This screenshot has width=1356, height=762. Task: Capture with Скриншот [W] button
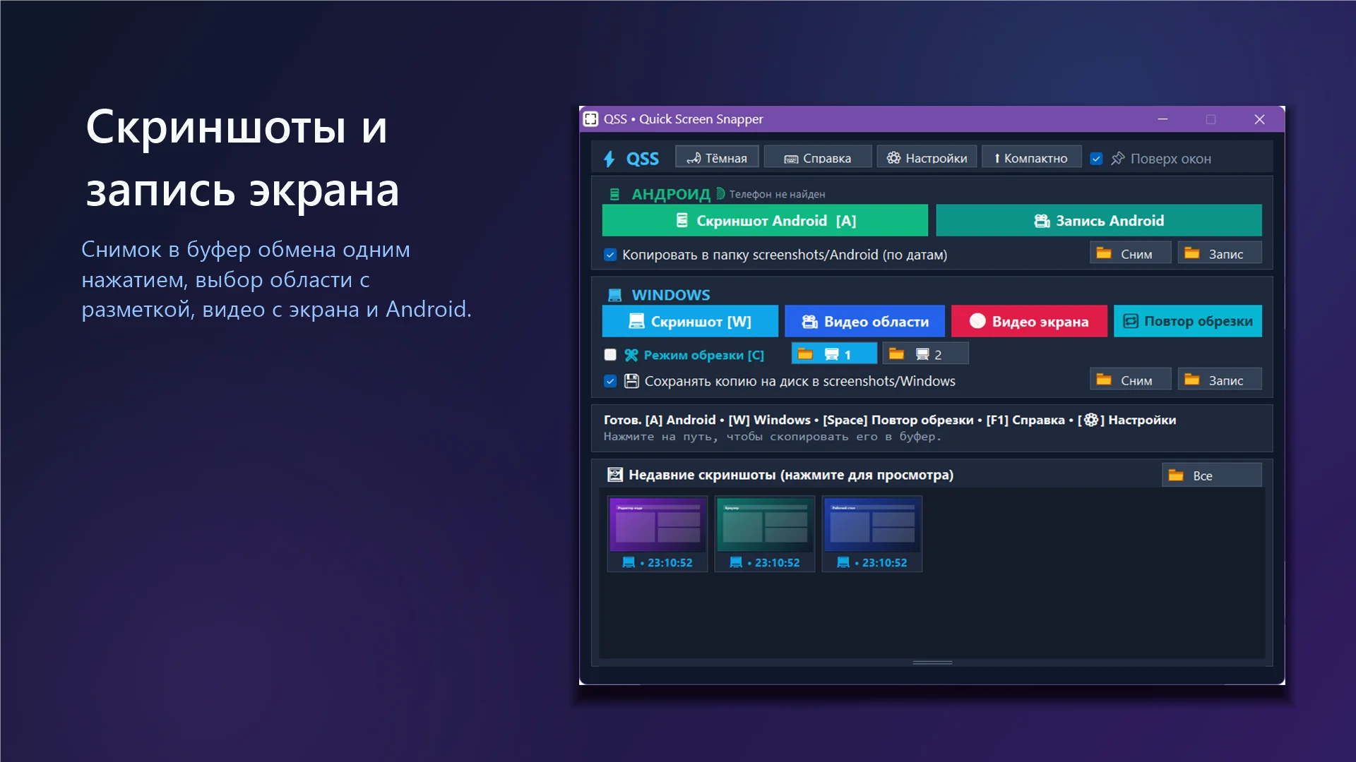(x=690, y=321)
